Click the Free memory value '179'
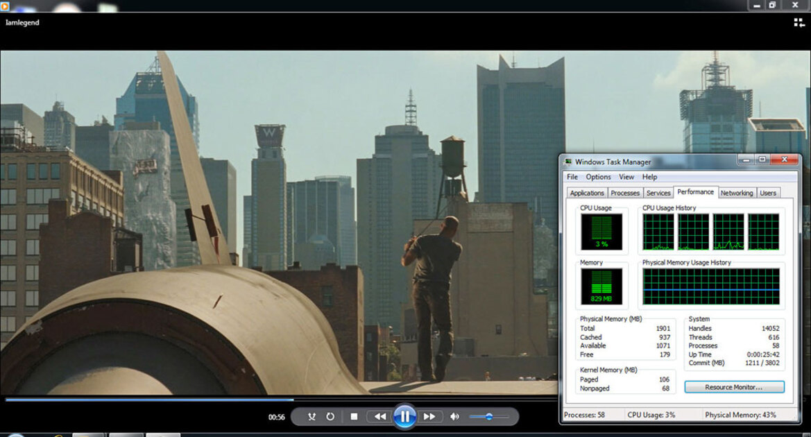The image size is (811, 437). pyautogui.click(x=665, y=354)
